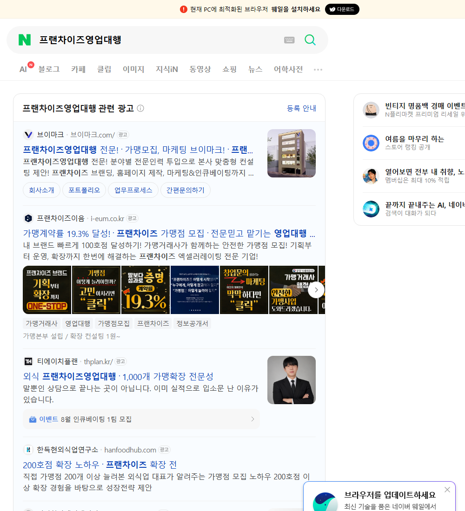Open the thplan.kr/ URL link
Screen dimensions: 465x511
98,362
